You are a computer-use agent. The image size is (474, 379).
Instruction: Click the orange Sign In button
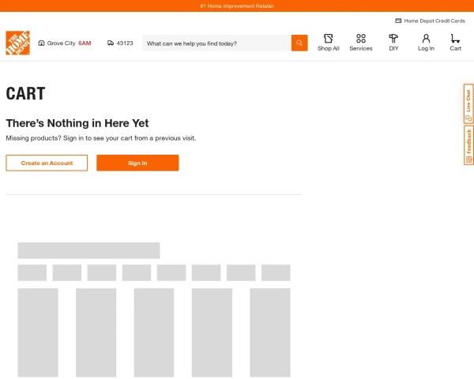(x=137, y=163)
